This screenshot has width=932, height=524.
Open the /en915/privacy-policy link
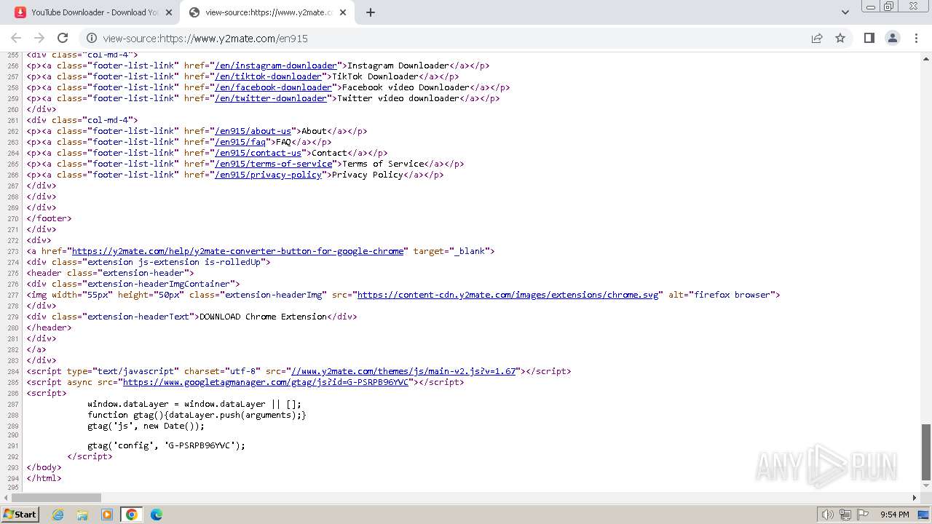(268, 175)
